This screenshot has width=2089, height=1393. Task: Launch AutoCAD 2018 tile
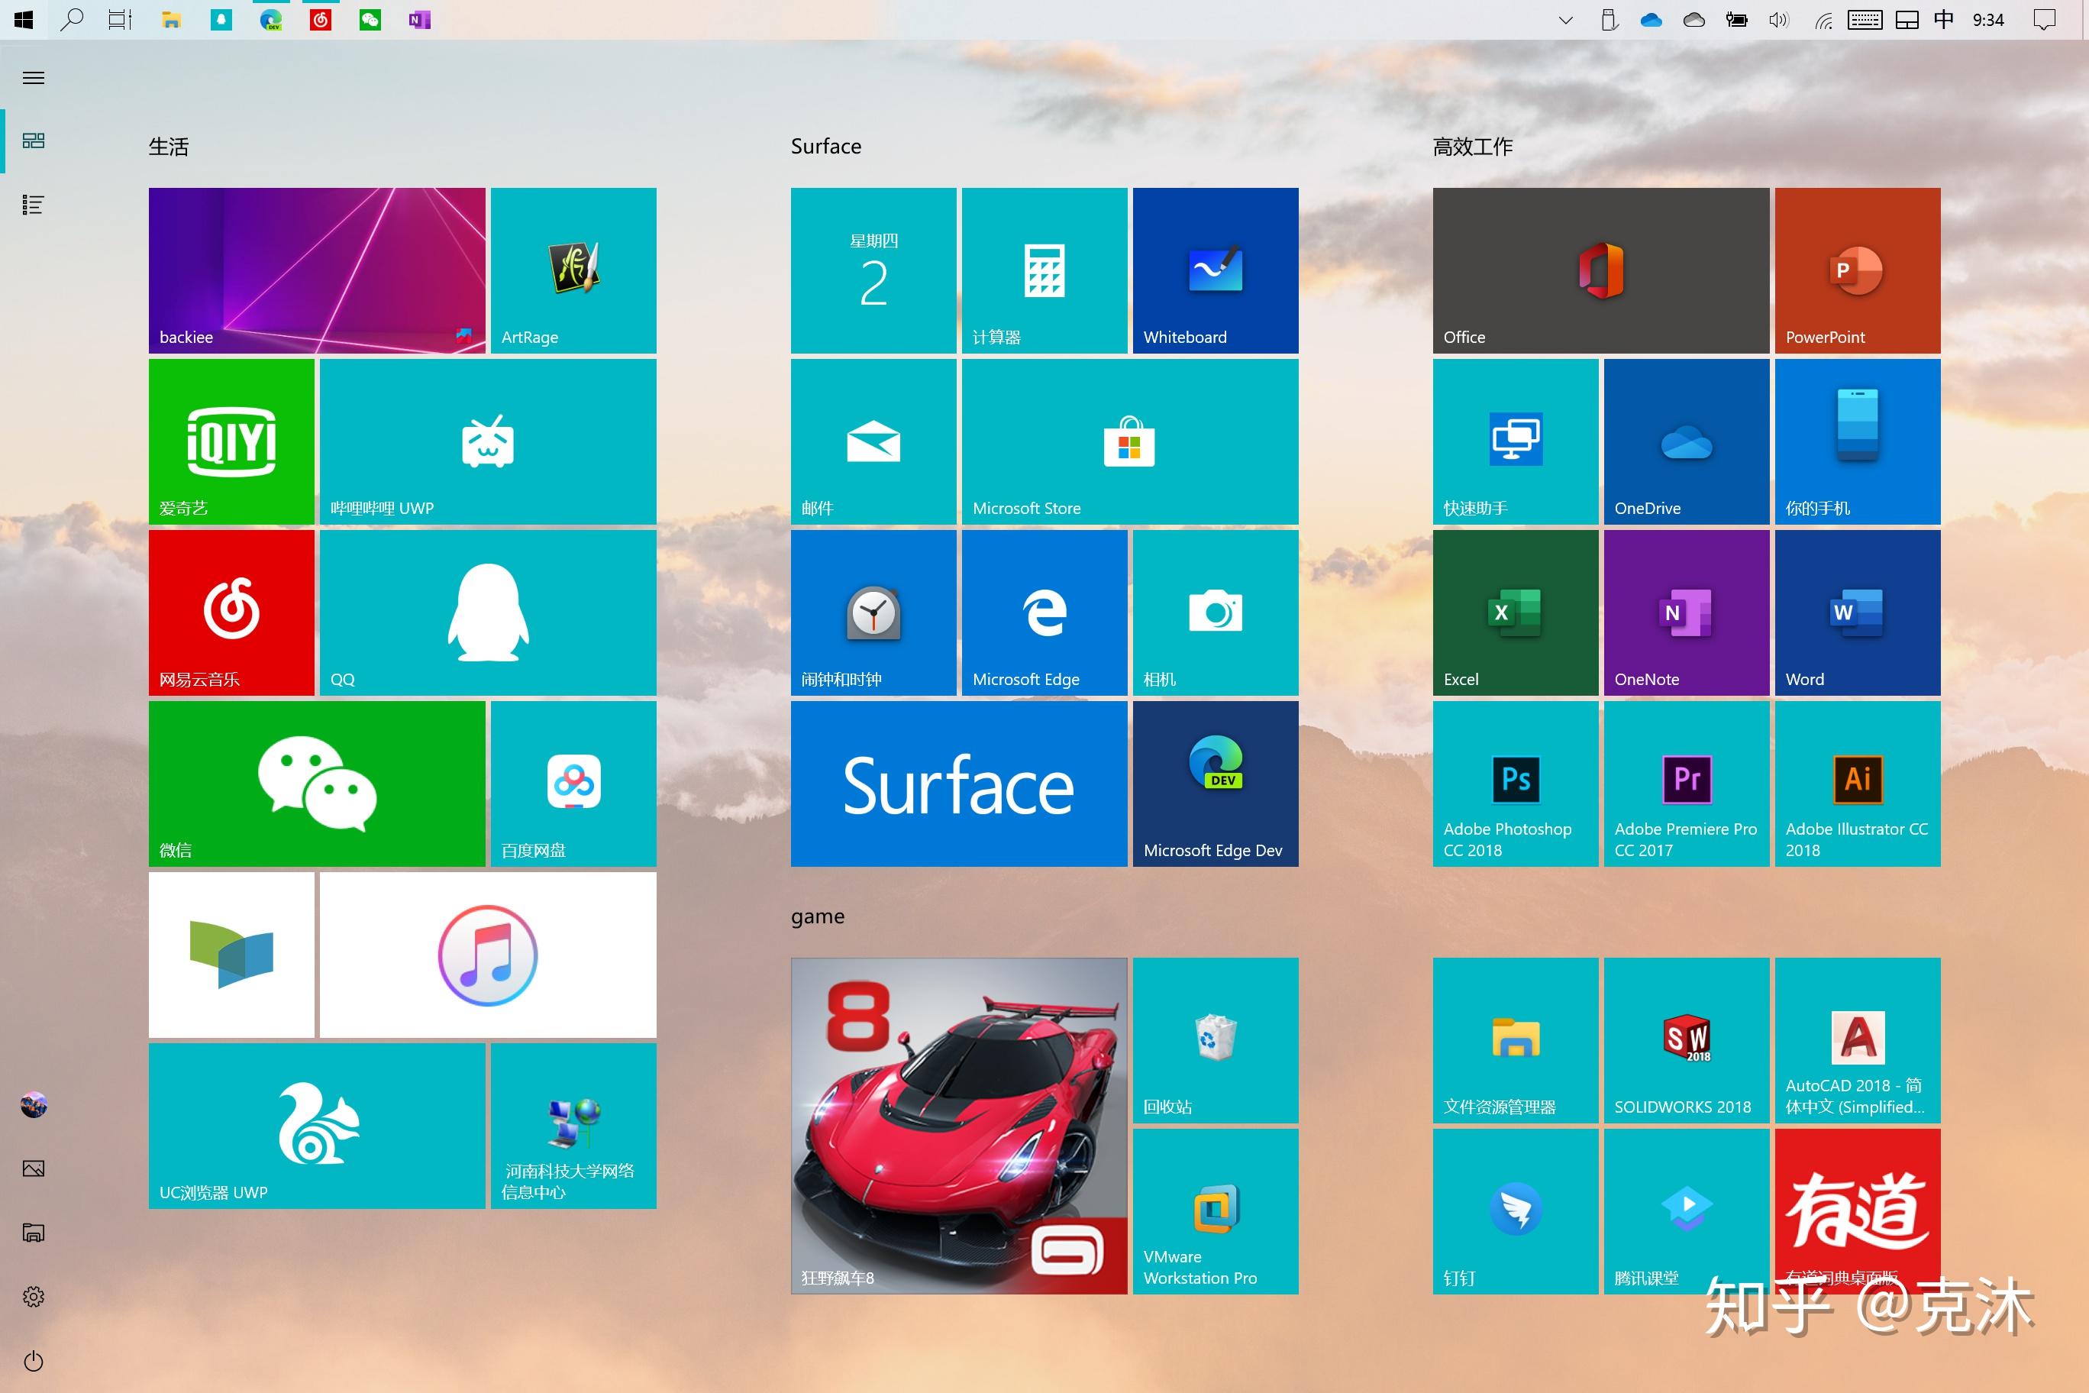click(x=1858, y=1040)
